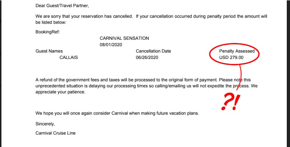Click the USD 279.00 amount
Screen dimensions: 290x147
(x=231, y=58)
